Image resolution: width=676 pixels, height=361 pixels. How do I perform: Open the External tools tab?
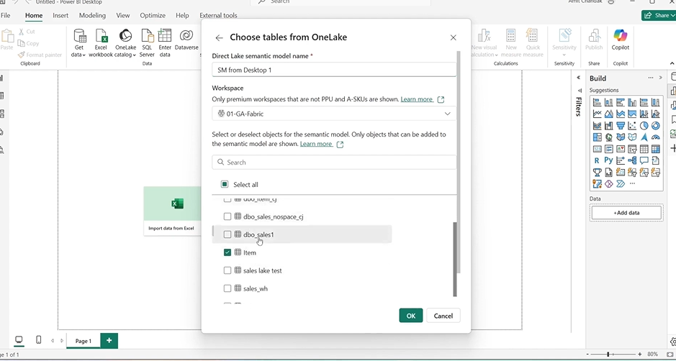click(218, 16)
